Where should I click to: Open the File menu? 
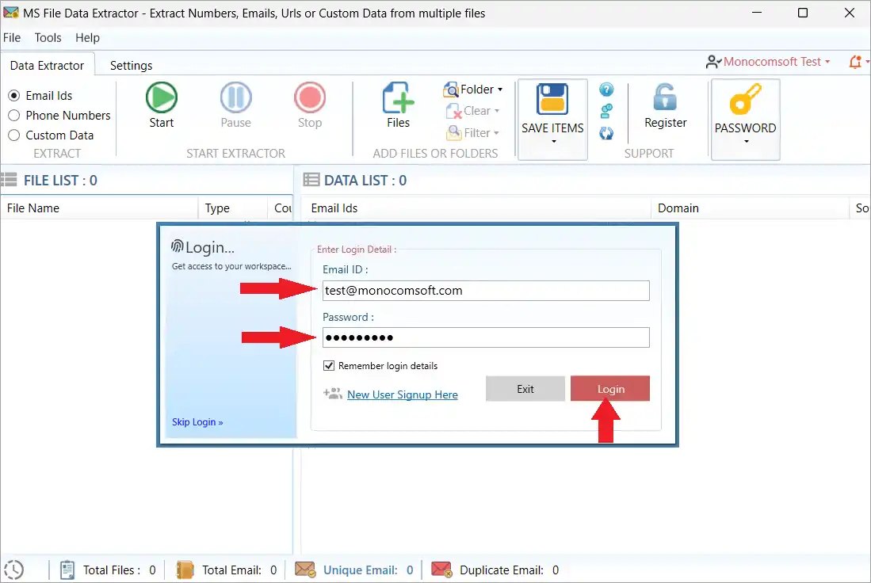pos(12,38)
